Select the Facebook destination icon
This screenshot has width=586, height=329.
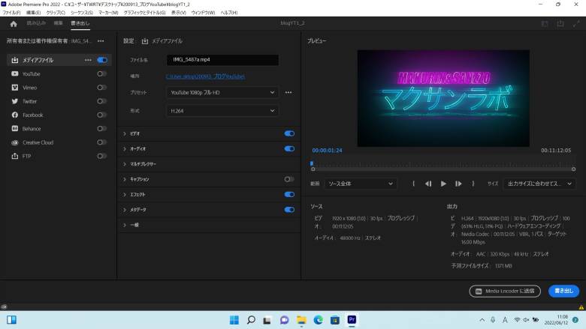(x=15, y=115)
